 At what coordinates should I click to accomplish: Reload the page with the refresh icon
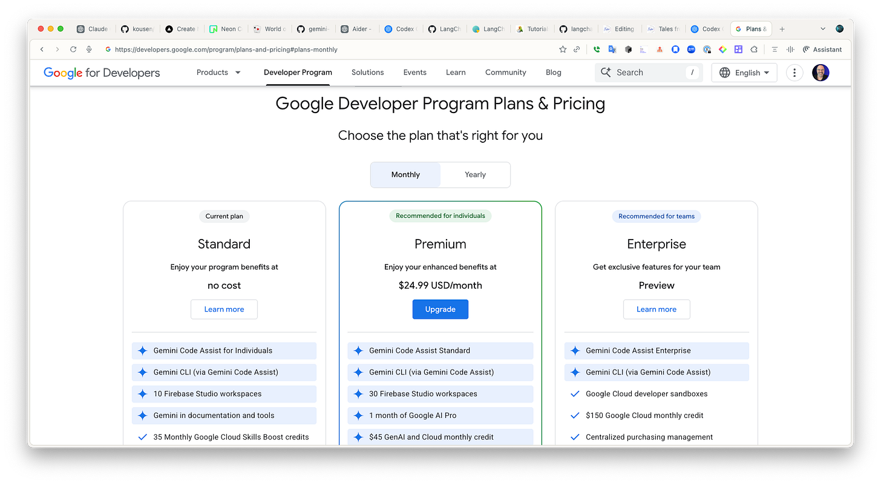pos(73,50)
